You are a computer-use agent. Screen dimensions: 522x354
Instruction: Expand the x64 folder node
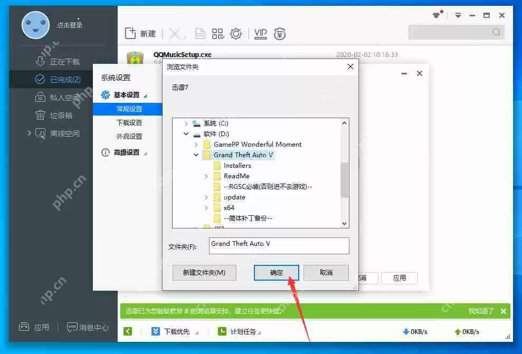point(206,208)
